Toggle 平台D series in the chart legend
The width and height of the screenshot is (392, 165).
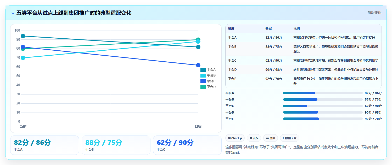pyautogui.click(x=208, y=87)
